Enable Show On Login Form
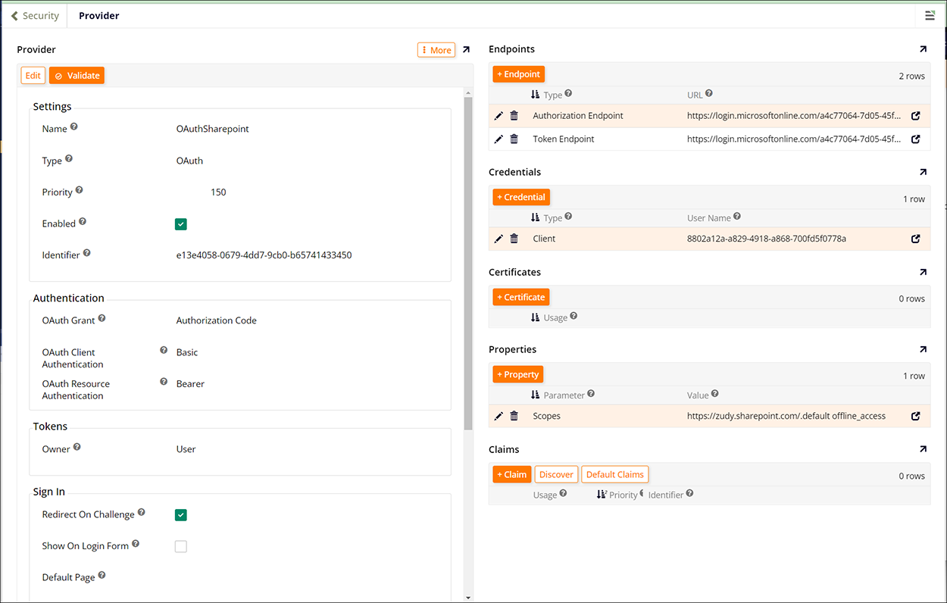This screenshot has height=603, width=947. point(180,545)
